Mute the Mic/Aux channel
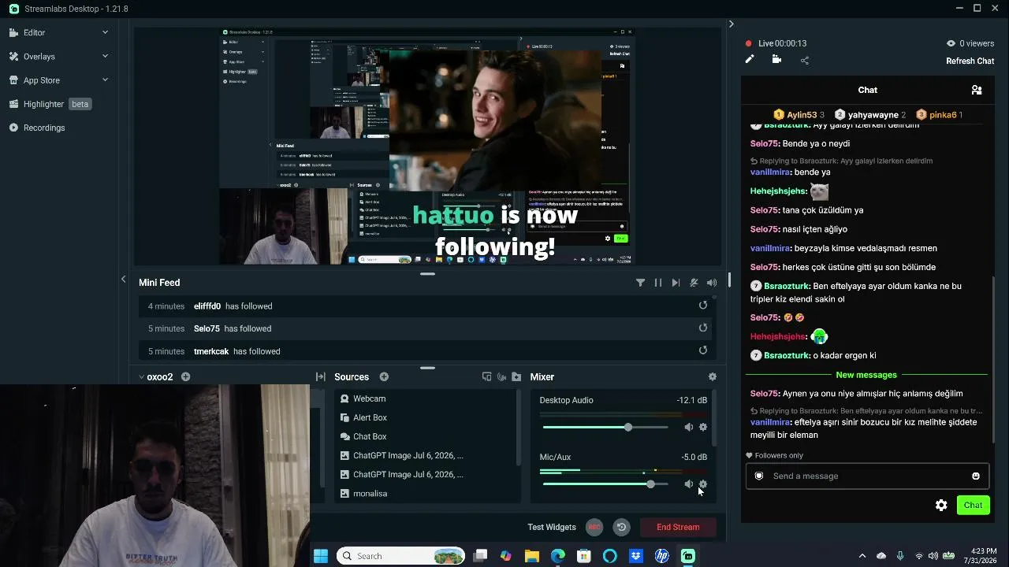The image size is (1009, 567). click(x=688, y=484)
